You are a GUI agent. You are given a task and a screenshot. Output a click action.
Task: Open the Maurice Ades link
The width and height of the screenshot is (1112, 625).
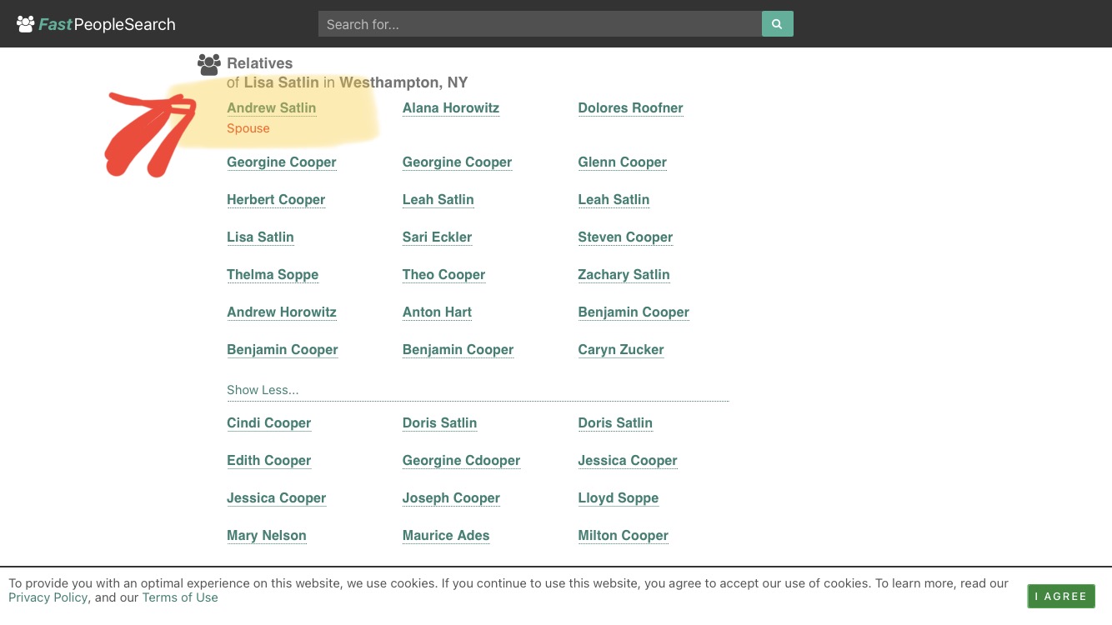click(446, 535)
